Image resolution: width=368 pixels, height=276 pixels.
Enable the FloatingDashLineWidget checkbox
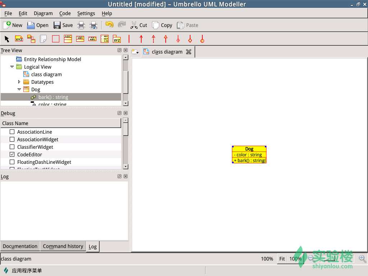[x=12, y=162]
